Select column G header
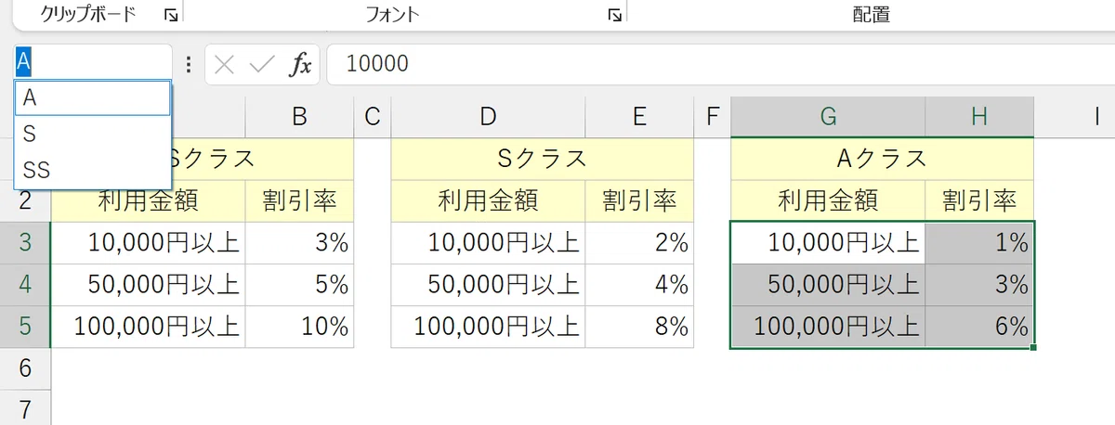The width and height of the screenshot is (1115, 425). point(828,117)
